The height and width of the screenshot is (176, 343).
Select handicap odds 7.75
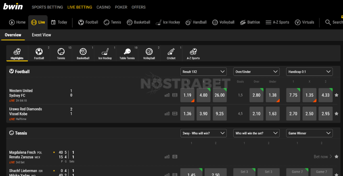(x=293, y=95)
